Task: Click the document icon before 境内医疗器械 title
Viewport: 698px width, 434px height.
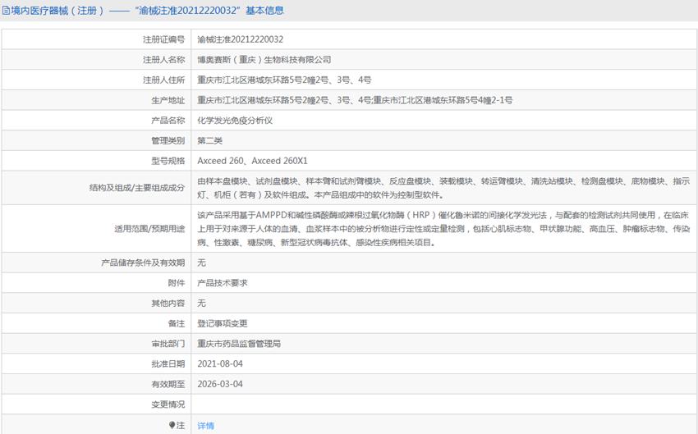Action: tap(6, 11)
